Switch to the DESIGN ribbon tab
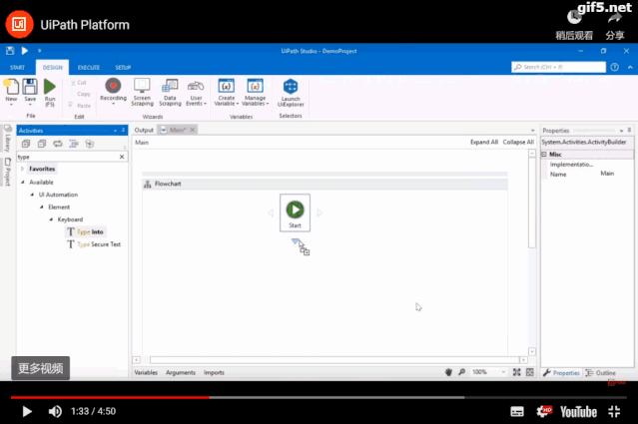 (x=53, y=68)
